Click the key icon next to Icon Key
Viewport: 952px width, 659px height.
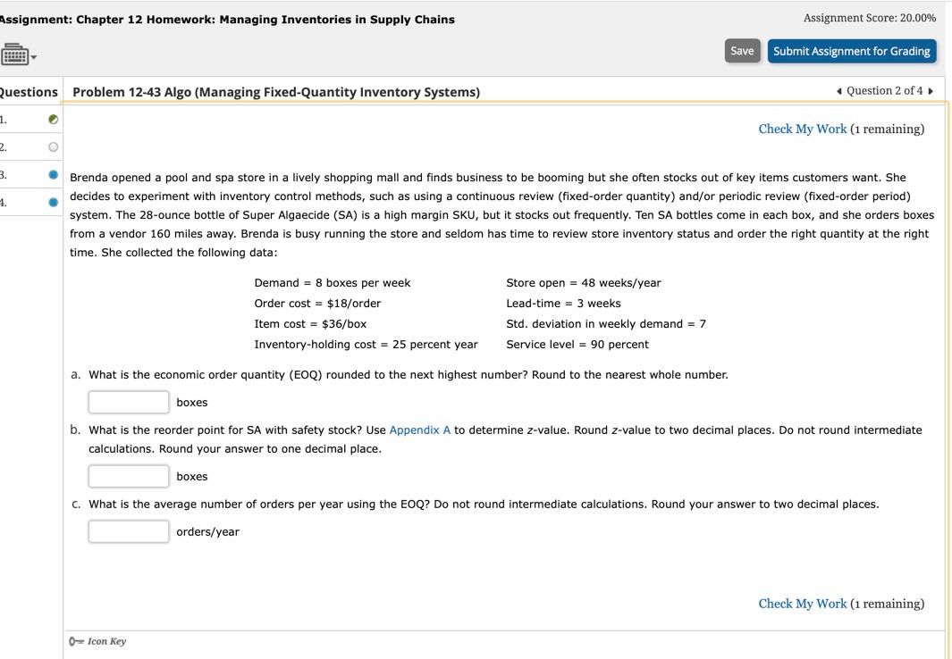click(x=74, y=640)
